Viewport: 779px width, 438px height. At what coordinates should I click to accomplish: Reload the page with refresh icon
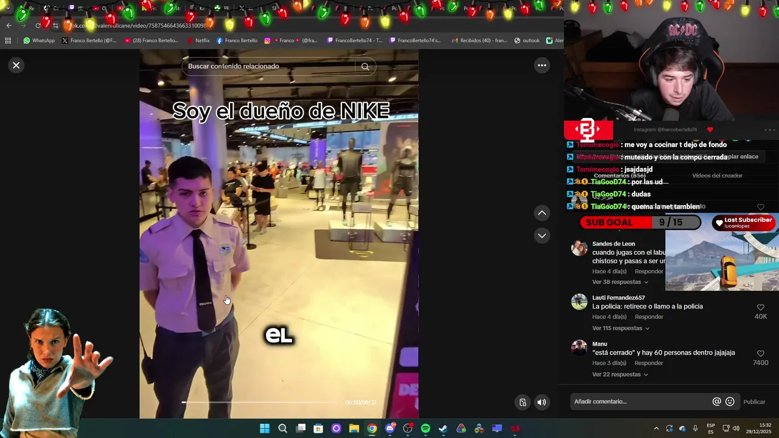coord(38,26)
